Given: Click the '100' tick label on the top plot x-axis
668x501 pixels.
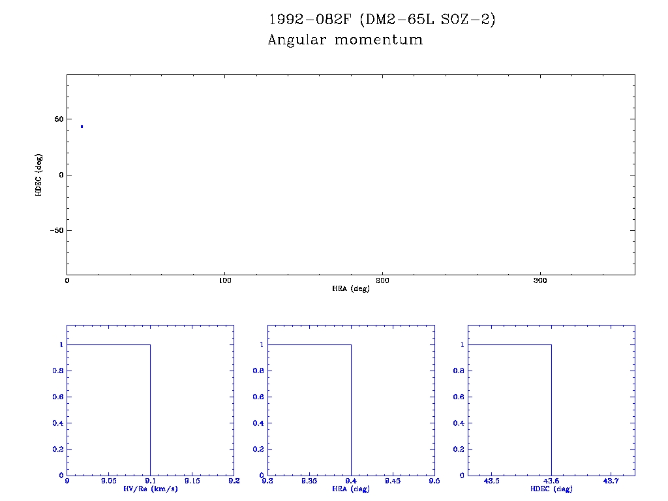Looking at the screenshot, I should tap(224, 281).
